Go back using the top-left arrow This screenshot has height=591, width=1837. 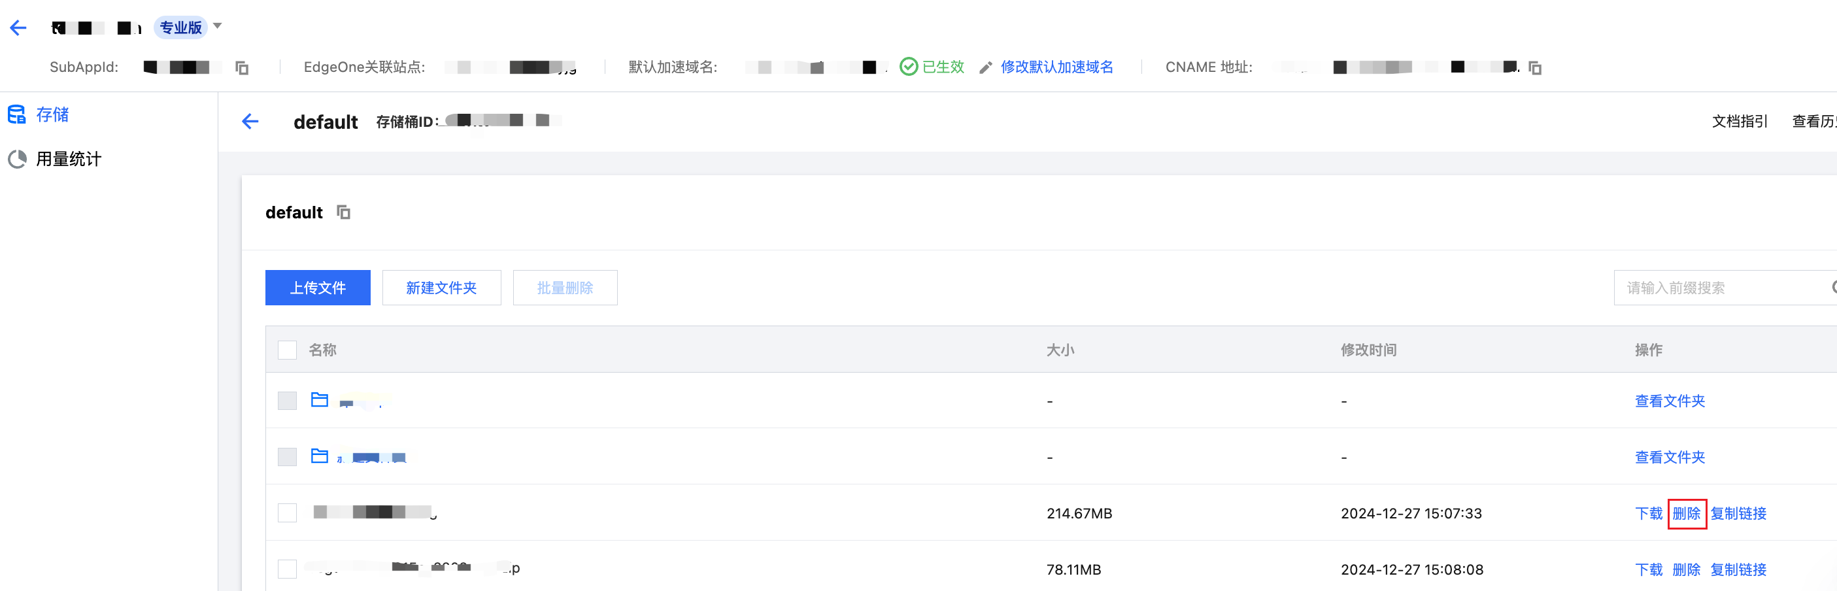click(x=18, y=28)
